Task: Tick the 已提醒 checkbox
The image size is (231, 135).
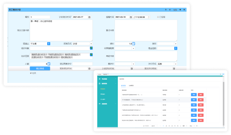Action: coord(158,17)
